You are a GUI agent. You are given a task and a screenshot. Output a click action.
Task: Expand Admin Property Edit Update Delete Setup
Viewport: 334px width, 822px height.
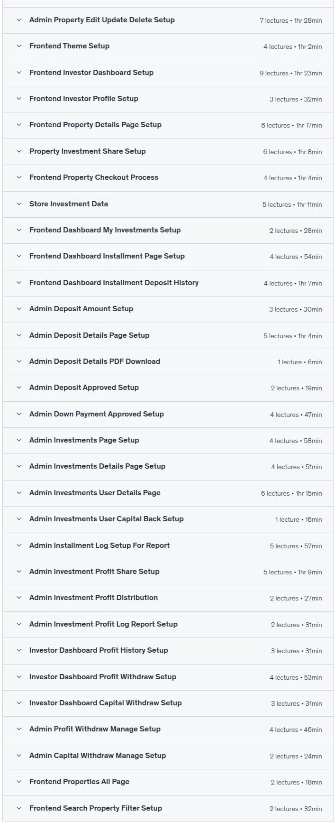168,20
